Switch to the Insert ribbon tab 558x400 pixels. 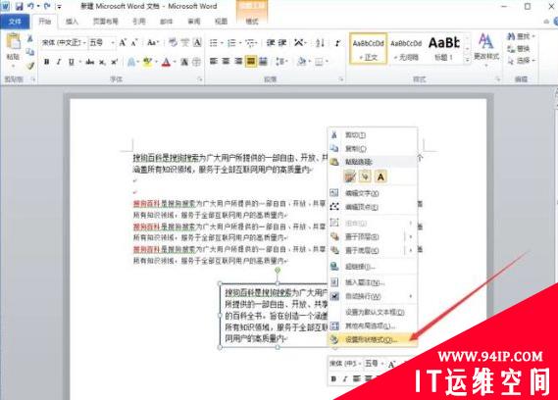tap(72, 22)
